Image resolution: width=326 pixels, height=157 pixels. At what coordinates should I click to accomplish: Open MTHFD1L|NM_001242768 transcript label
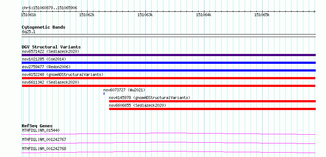44,149
